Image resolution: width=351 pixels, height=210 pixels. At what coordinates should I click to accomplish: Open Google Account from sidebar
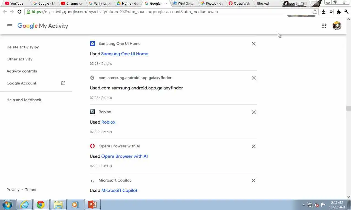[21, 83]
